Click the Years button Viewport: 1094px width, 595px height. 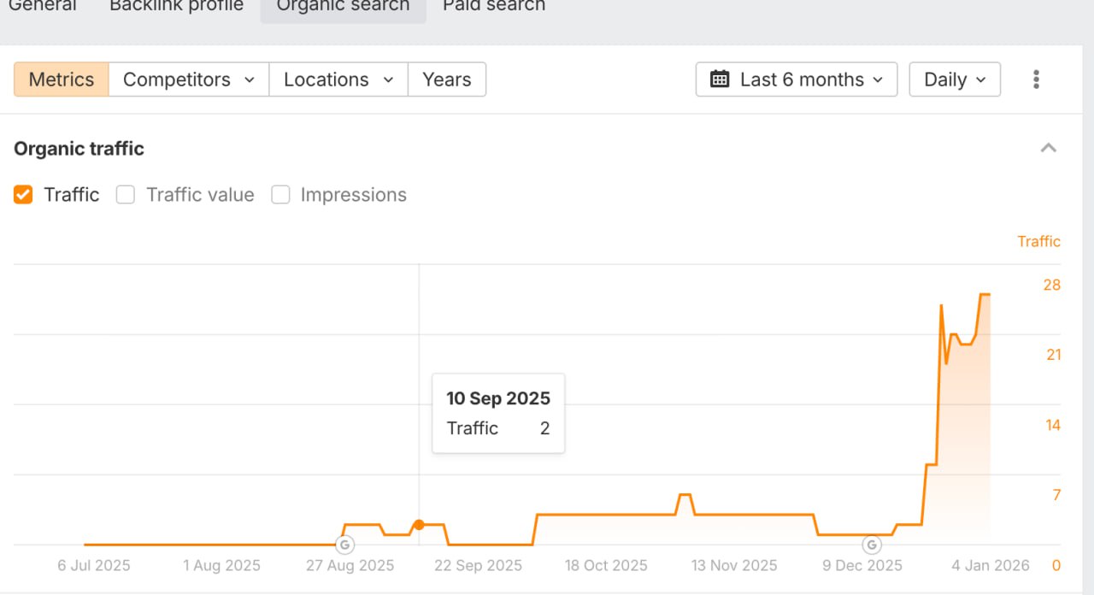447,80
